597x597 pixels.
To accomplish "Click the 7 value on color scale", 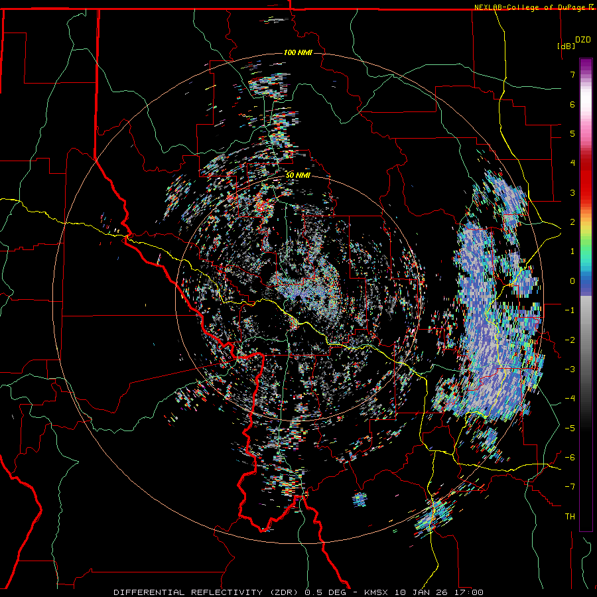I will tap(572, 74).
